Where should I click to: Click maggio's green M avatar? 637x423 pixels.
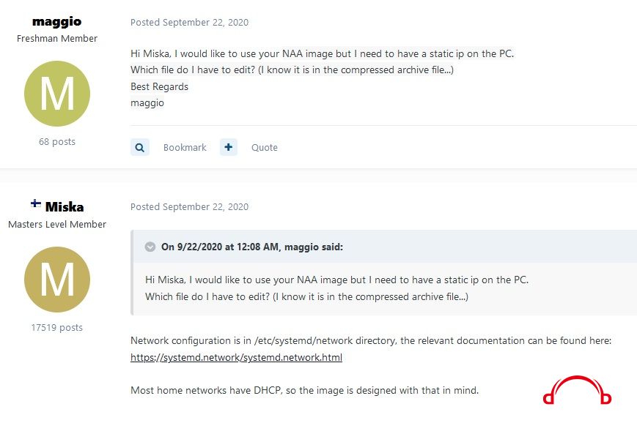point(57,94)
